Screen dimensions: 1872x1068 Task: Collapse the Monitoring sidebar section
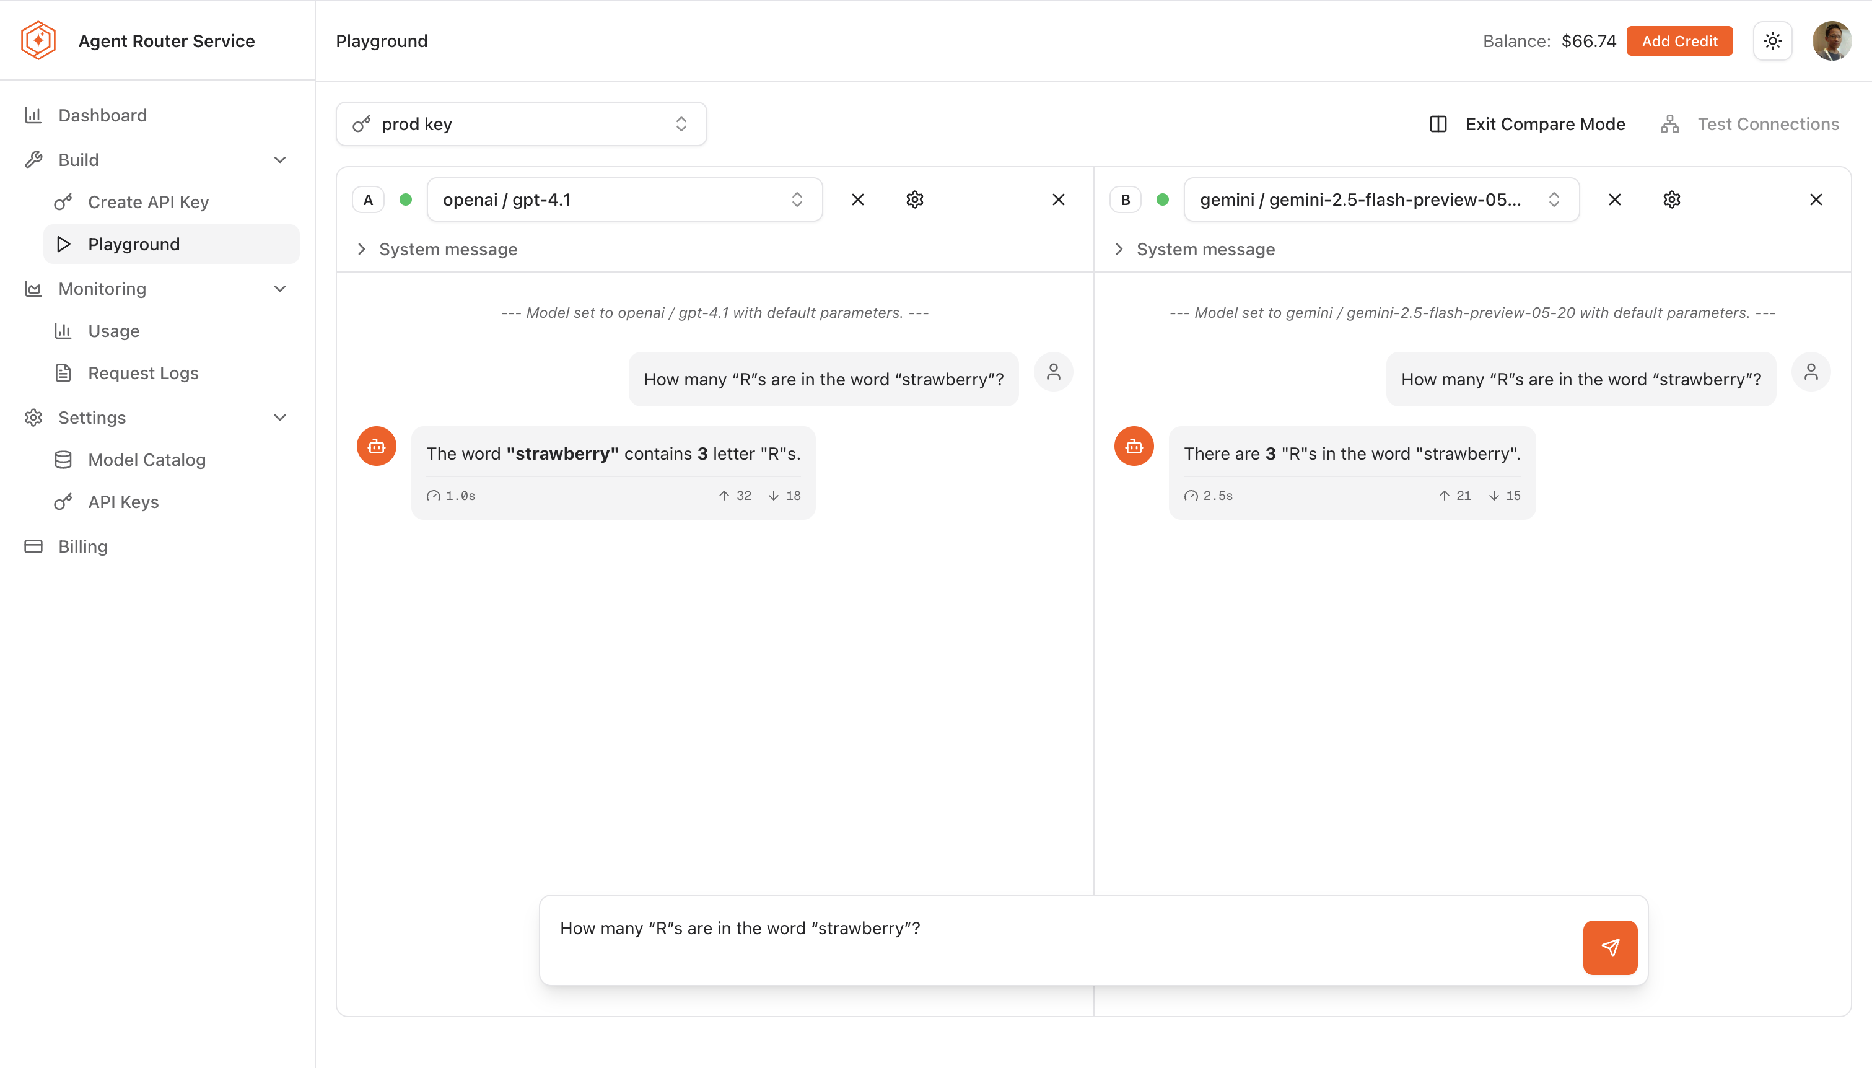279,289
